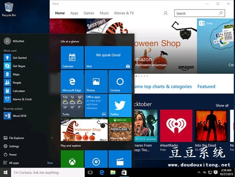235x177 pixels.
Task: Open the Xbox tile
Action: [x=72, y=159]
